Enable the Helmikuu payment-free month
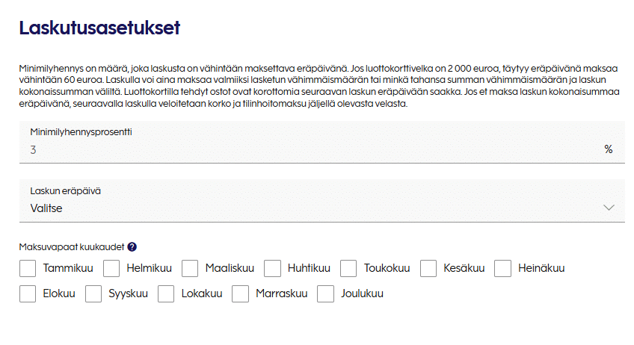Screen dimensions: 634x345 coord(111,268)
